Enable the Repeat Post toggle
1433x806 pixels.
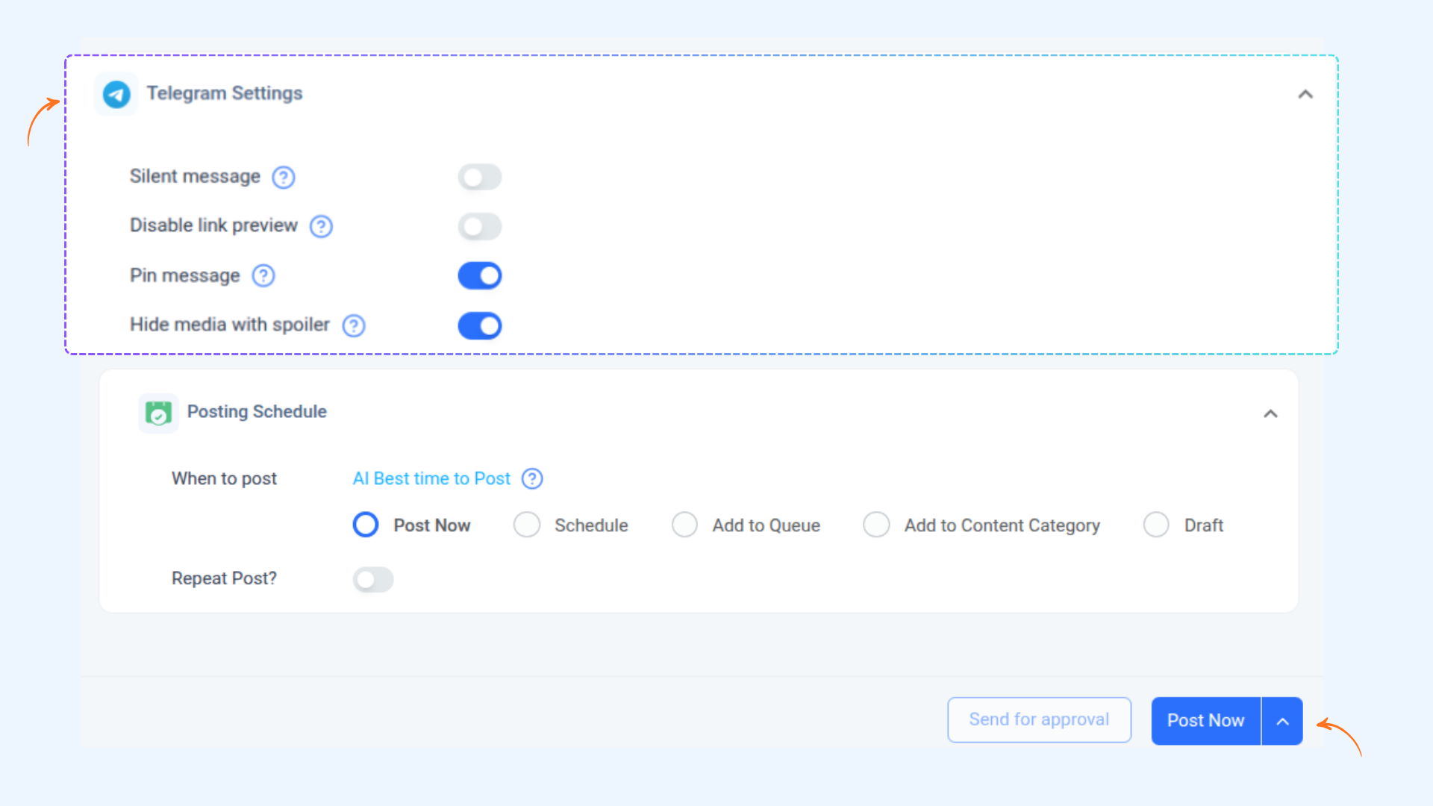373,579
